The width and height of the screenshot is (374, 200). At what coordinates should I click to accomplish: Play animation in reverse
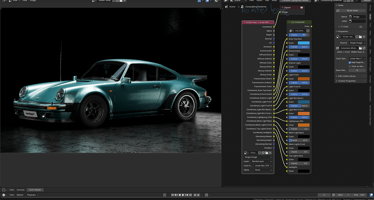[x=180, y=195]
